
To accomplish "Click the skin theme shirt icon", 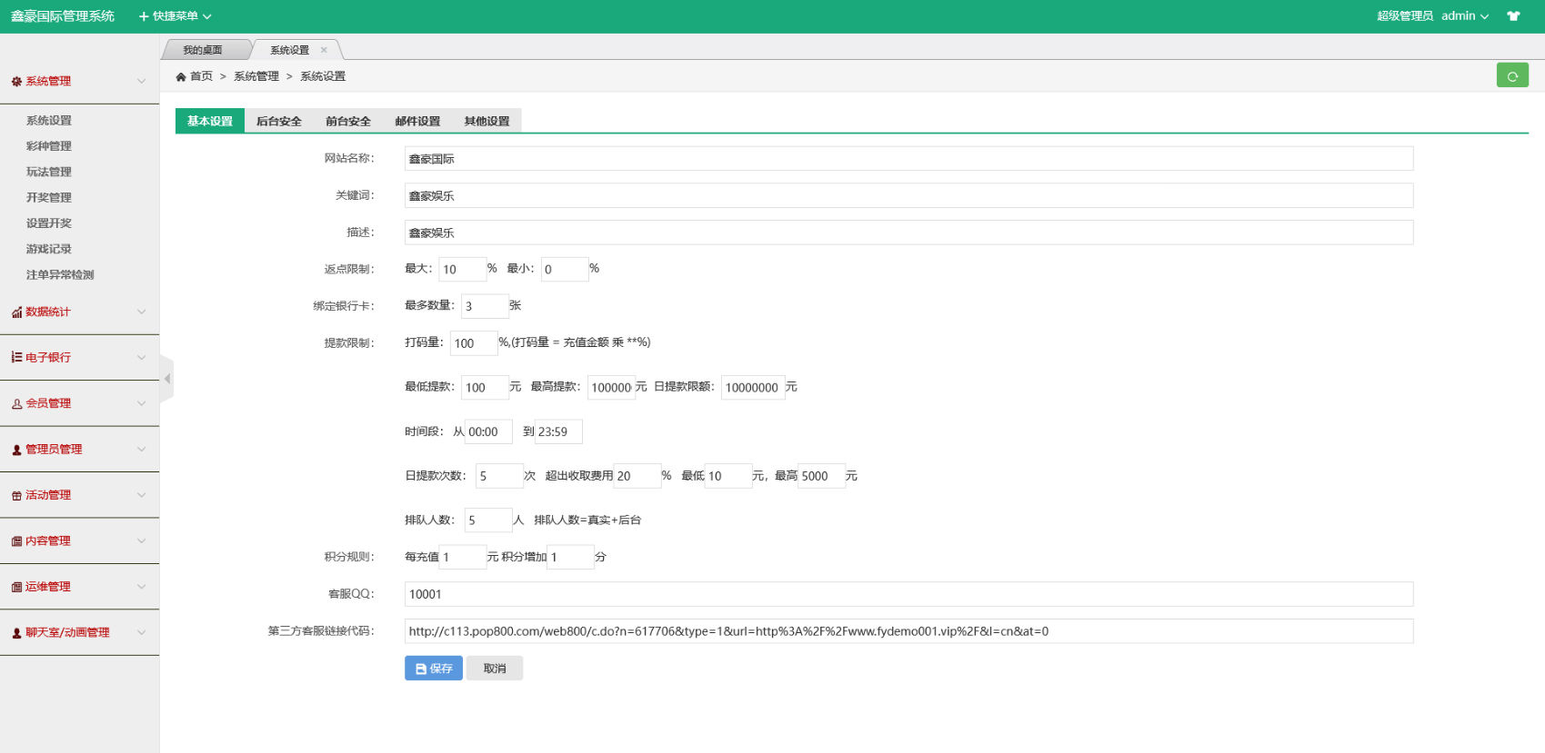I will click(x=1513, y=16).
